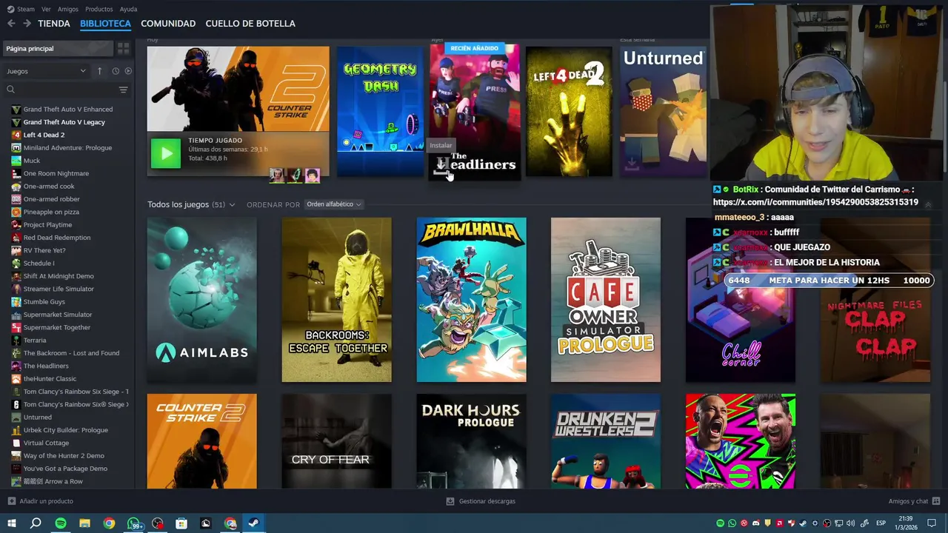Screen dimensions: 948x533
Task: Click the Install icon on The Headliners
Action: pyautogui.click(x=441, y=164)
